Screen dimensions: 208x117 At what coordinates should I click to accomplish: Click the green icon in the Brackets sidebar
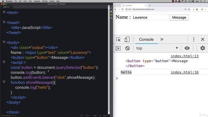point(111,15)
